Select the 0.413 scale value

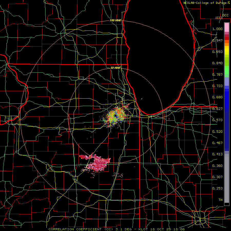point(217,154)
